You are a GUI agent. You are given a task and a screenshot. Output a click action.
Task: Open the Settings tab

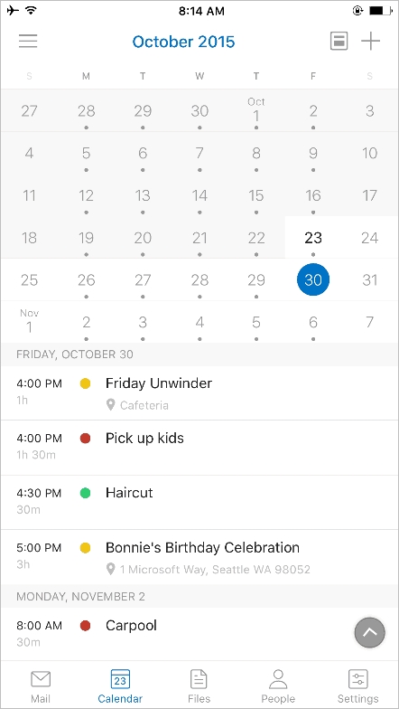point(357,685)
